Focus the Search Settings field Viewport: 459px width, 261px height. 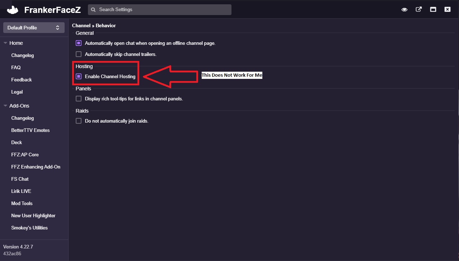click(x=160, y=10)
